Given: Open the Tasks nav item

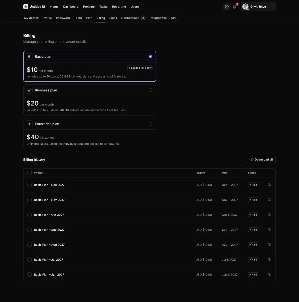Looking at the screenshot, I should pyautogui.click(x=103, y=7).
